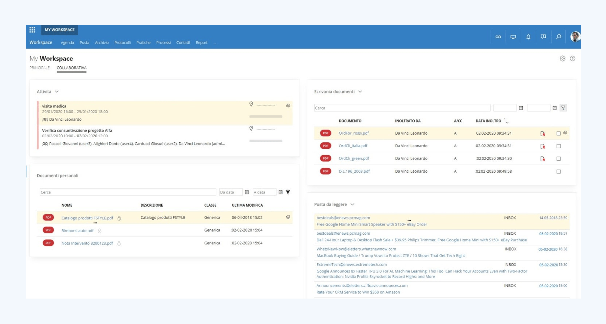
Task: Open ellipsis menu under Catalogo prodotti FSTYLE.pdf
Action: pos(95,223)
